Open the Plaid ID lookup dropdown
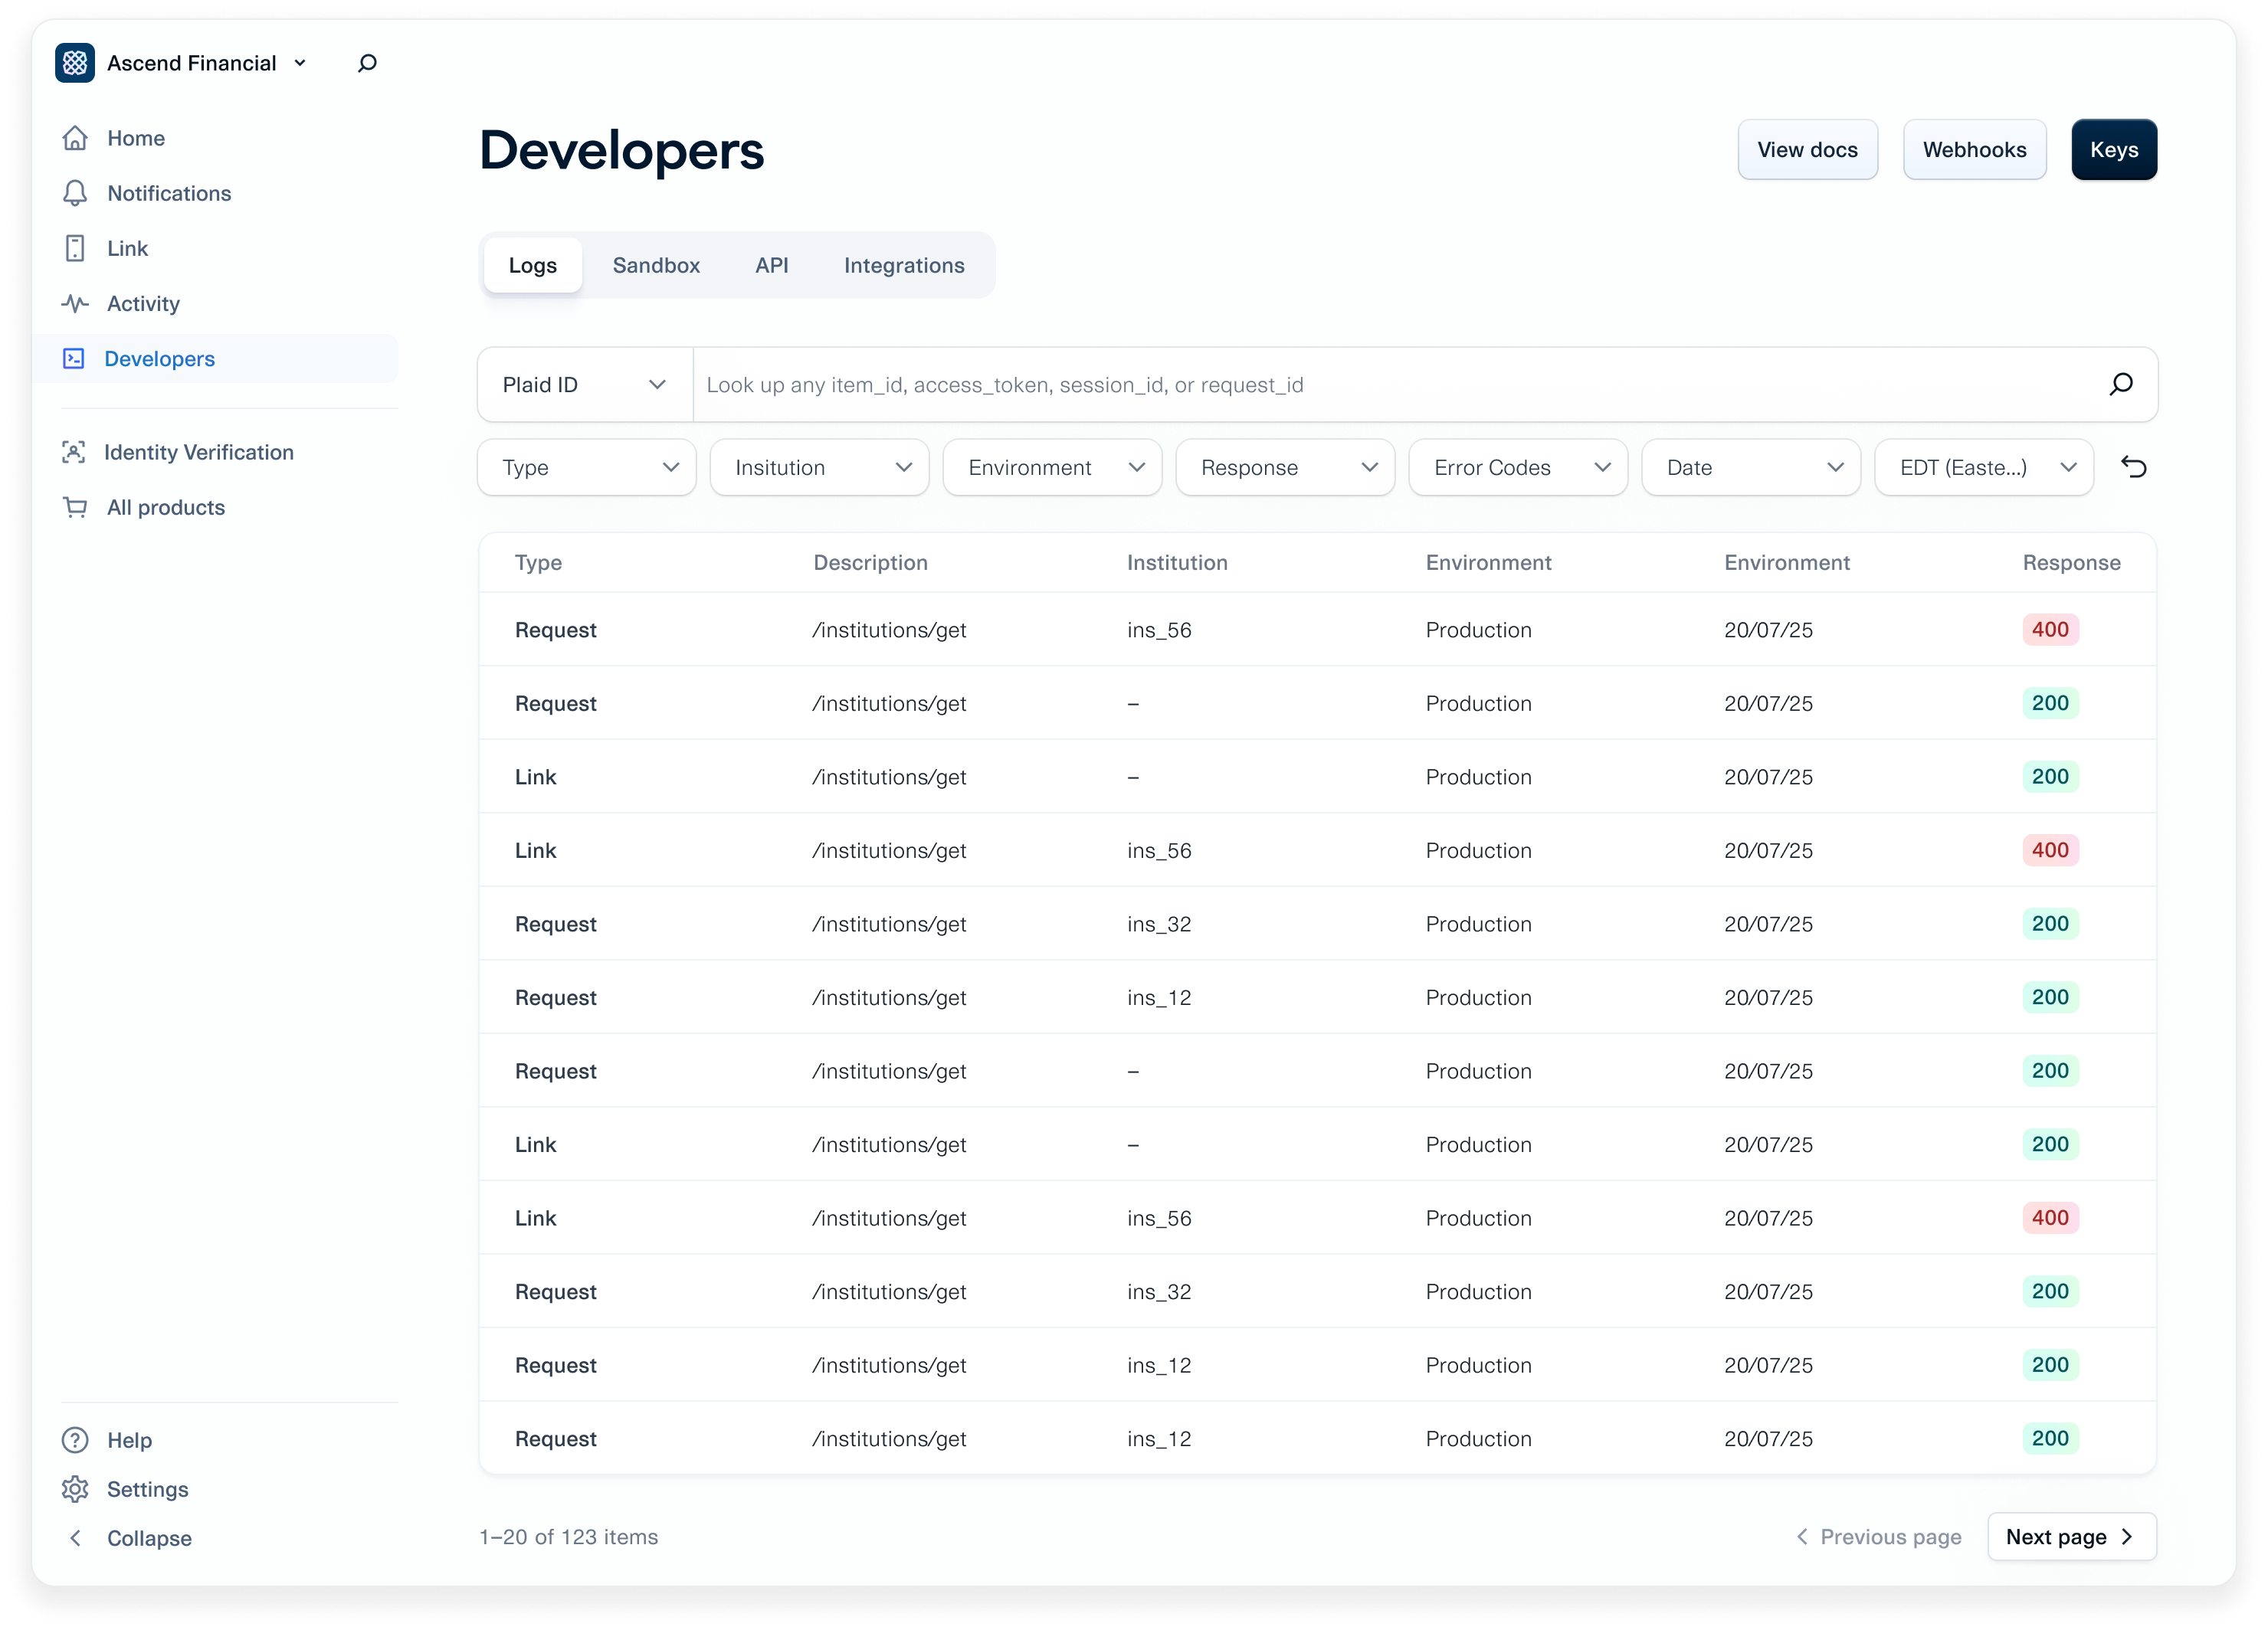 584,385
